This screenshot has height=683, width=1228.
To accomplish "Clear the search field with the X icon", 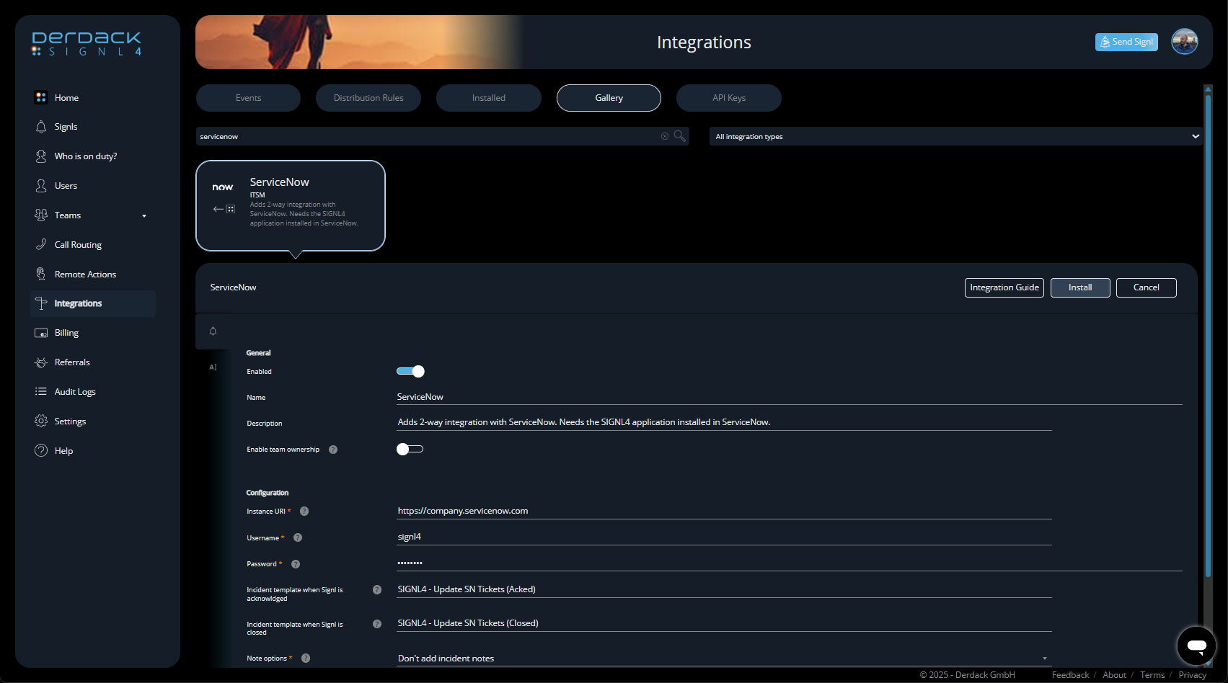I will [665, 136].
